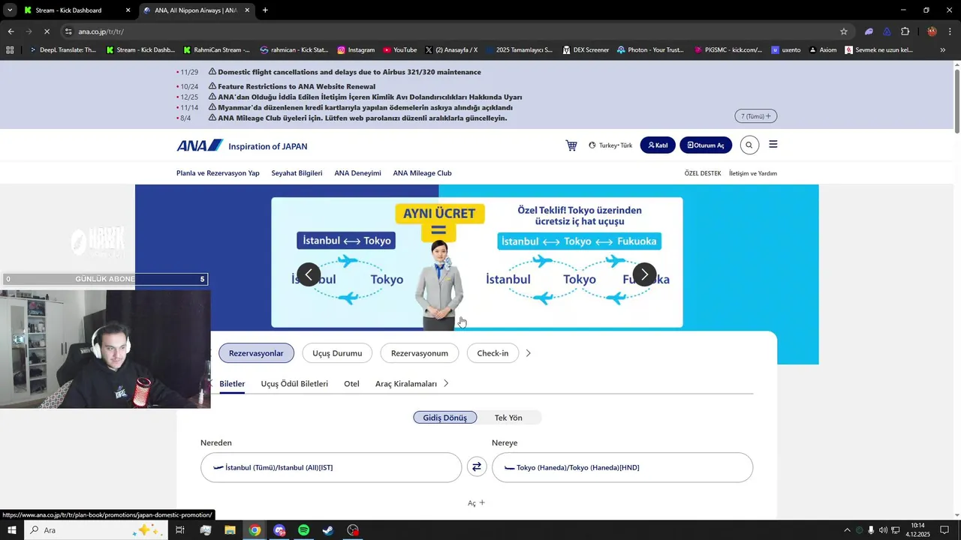Swap origin and destination airports

pyautogui.click(x=477, y=467)
